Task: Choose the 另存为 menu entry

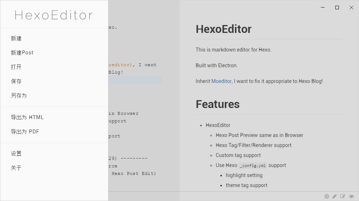Action: point(54,95)
